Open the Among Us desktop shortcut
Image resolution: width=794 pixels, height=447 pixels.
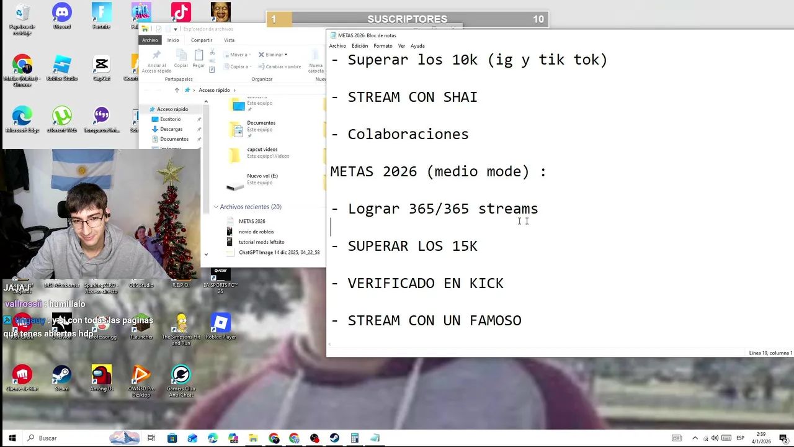[101, 378]
